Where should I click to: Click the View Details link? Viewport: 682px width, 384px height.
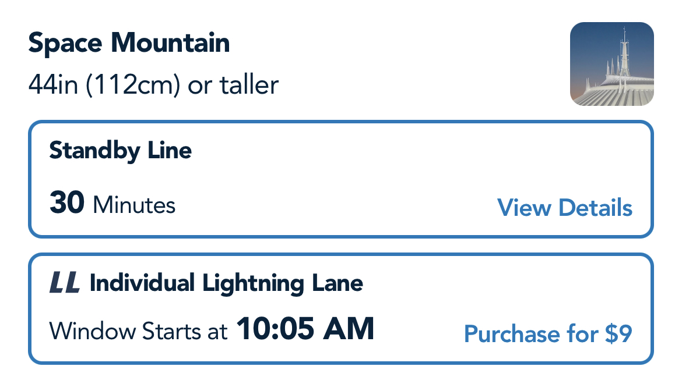pos(564,208)
